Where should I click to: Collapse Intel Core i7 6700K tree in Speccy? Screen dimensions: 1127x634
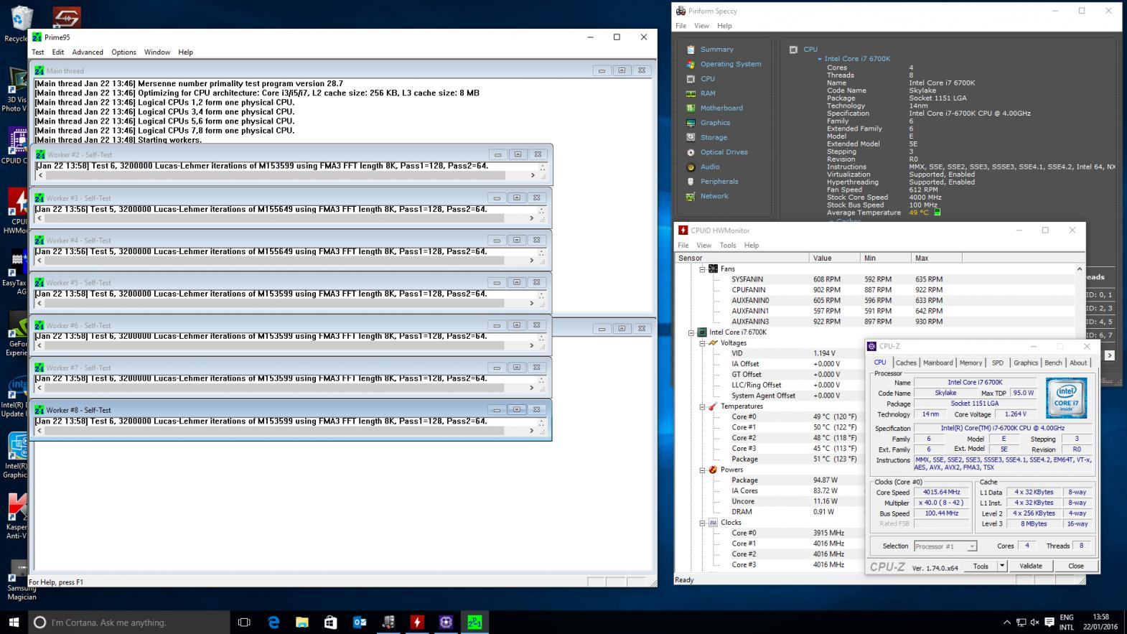(x=820, y=59)
